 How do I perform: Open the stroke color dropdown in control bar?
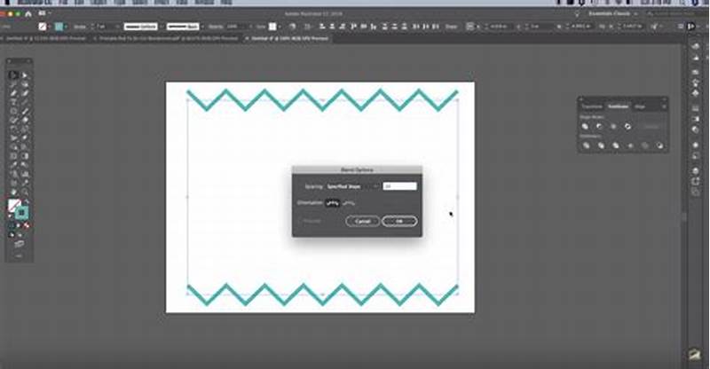(66, 27)
